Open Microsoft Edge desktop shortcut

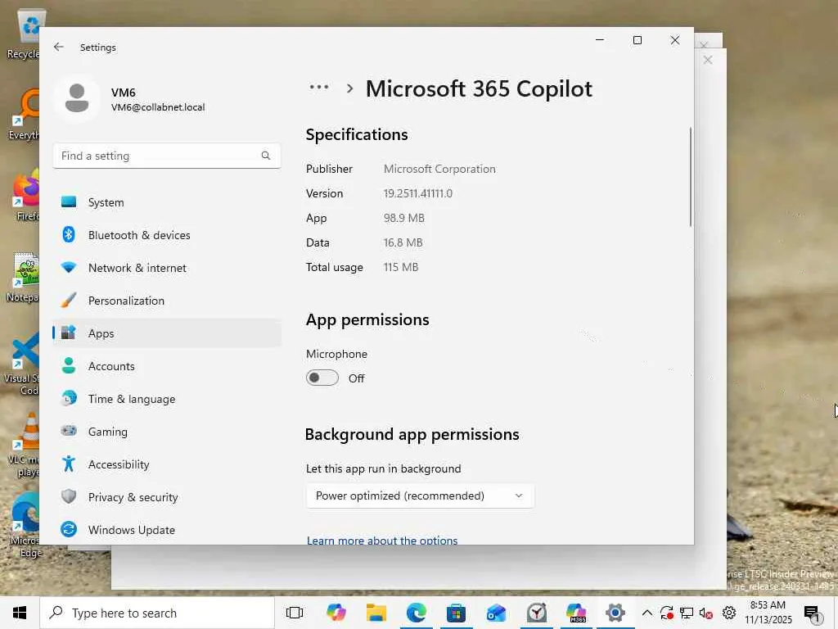[x=24, y=525]
